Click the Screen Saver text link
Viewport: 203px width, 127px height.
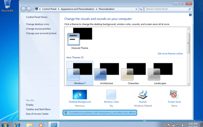pos(174,102)
